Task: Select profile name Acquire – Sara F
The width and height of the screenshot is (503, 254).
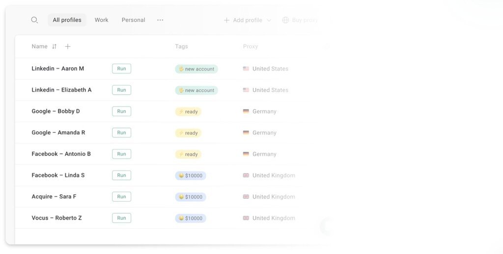Action: pos(54,197)
